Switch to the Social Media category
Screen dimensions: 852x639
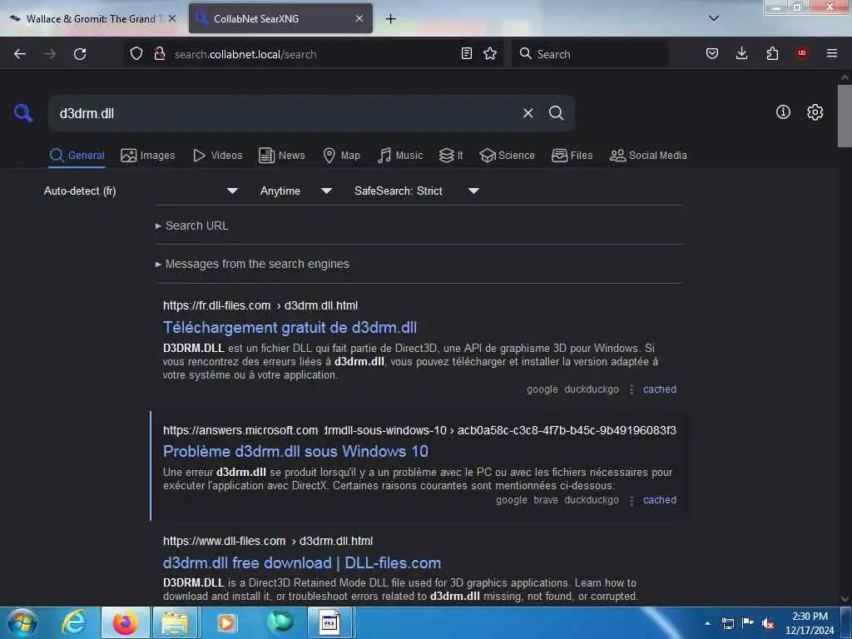[648, 156]
